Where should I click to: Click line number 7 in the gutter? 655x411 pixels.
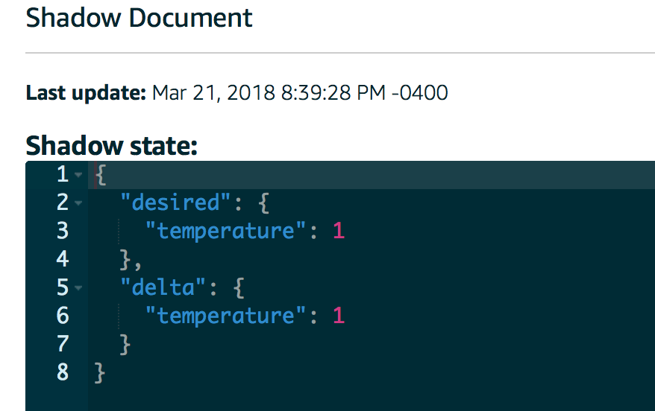(63, 344)
